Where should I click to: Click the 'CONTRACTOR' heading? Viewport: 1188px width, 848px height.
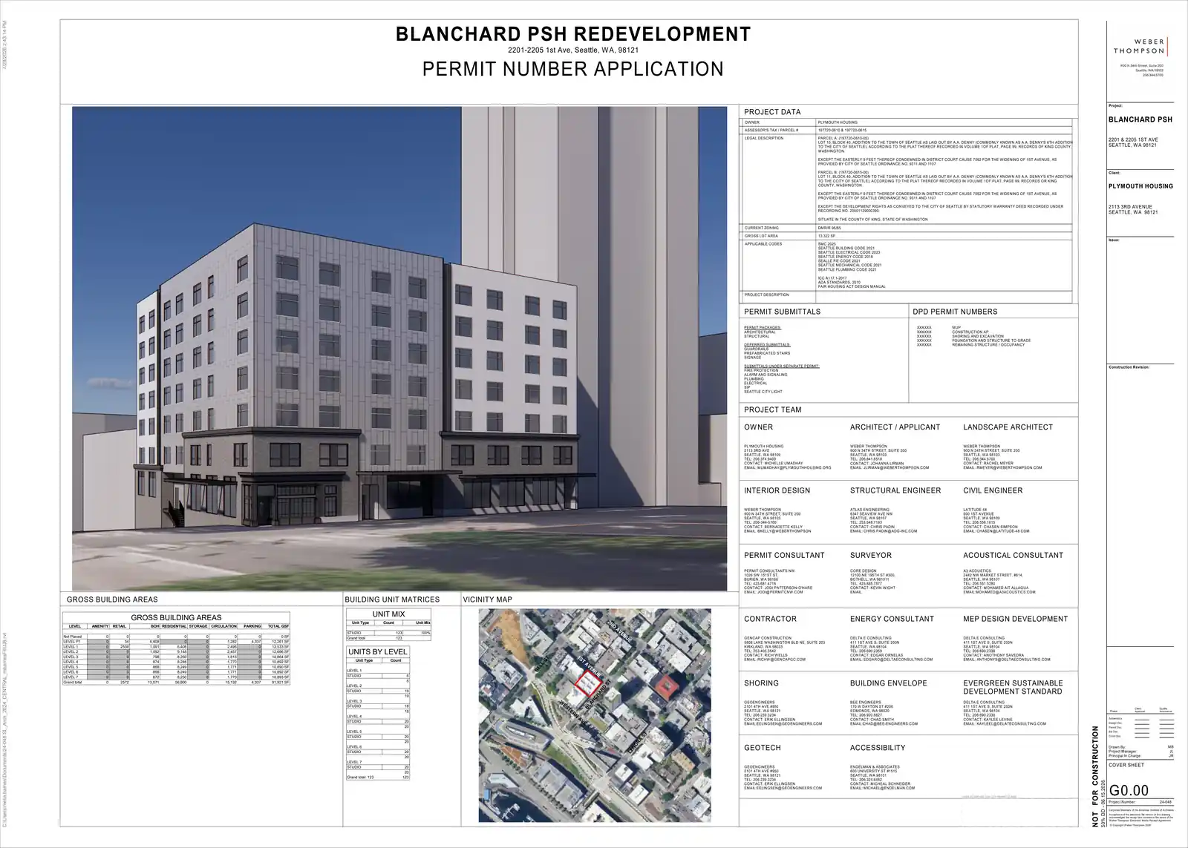pyautogui.click(x=770, y=619)
